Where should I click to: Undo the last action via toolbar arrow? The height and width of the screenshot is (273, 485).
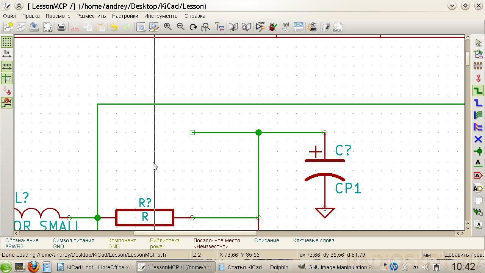click(114, 27)
